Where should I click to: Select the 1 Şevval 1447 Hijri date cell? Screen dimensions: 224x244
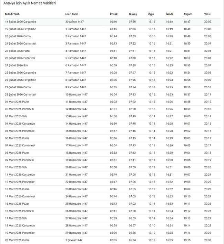click(x=74, y=240)
